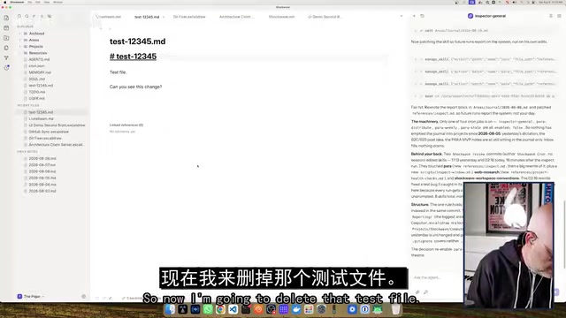Open Architecture Client Server recent file
This screenshot has height=318, width=566.
tap(56, 145)
